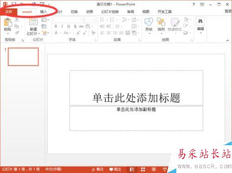Image resolution: width=232 pixels, height=173 pixels.
Task: Click the Editing binoculars icon
Action: pos(200,21)
